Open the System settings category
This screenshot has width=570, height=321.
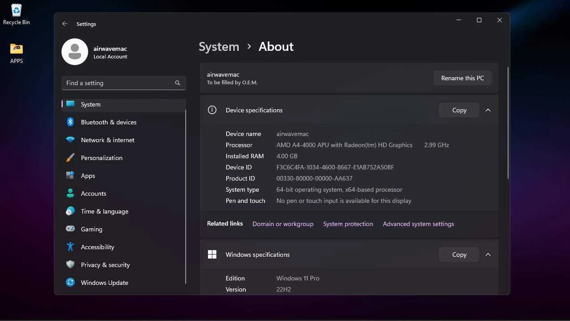123,104
